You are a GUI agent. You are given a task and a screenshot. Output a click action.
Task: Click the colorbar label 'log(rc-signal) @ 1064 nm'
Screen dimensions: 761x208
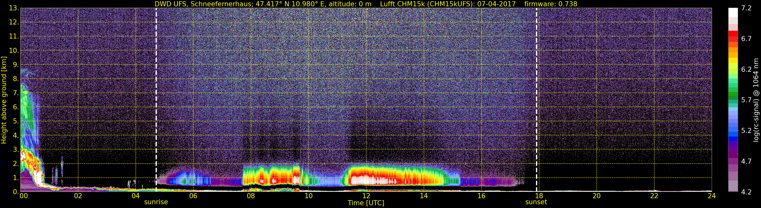tap(756, 100)
